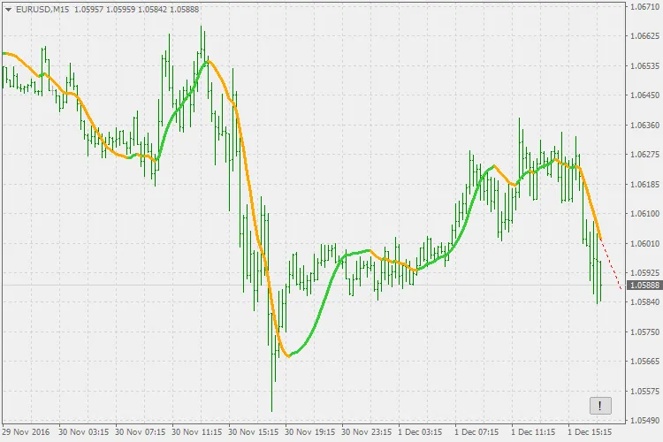Click the 1.06275 price axis label

point(644,155)
